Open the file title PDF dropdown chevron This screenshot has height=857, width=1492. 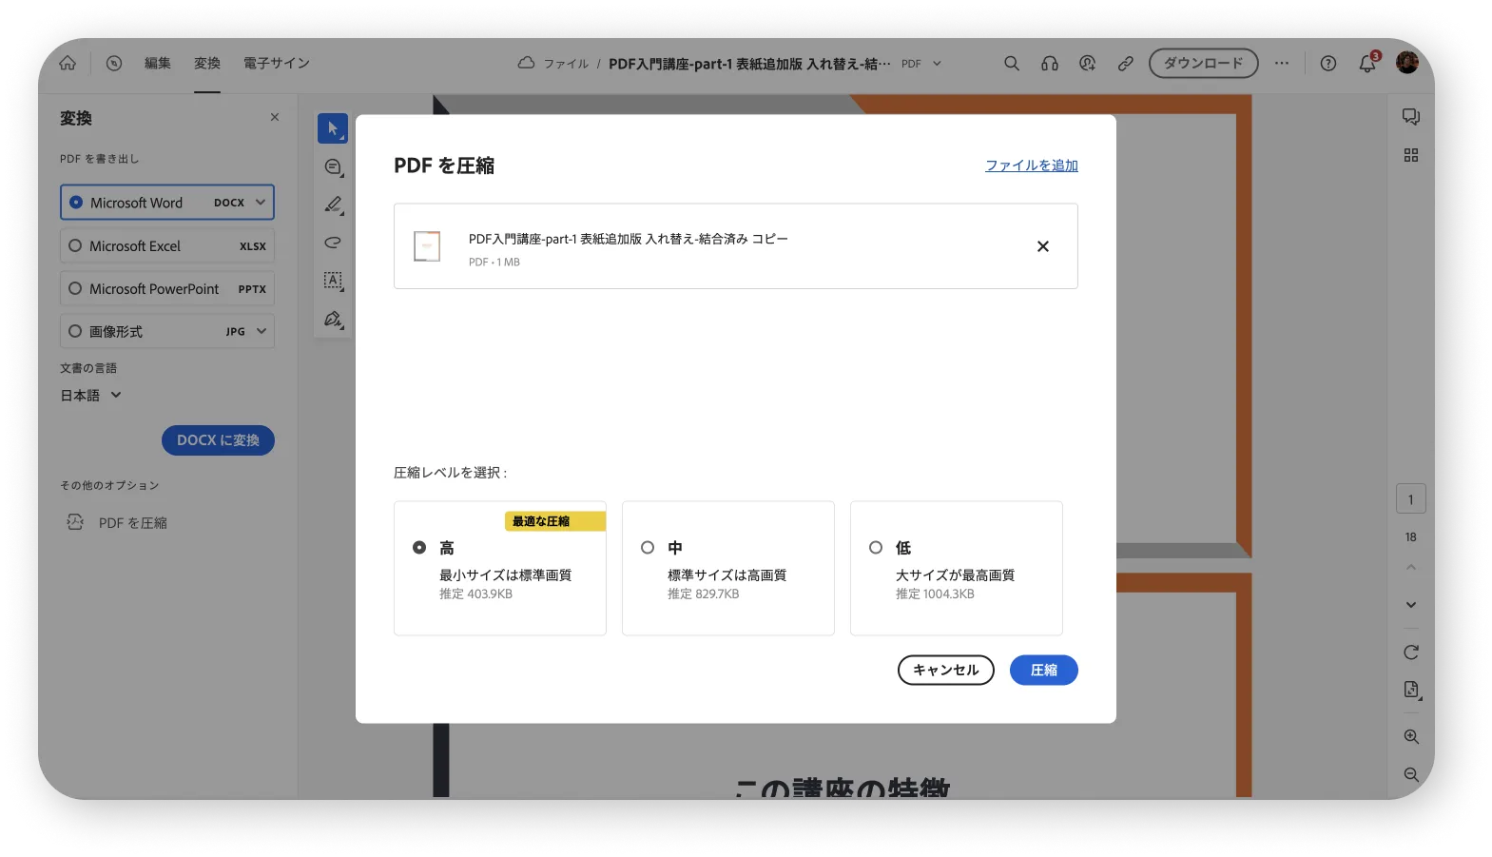[x=937, y=64]
